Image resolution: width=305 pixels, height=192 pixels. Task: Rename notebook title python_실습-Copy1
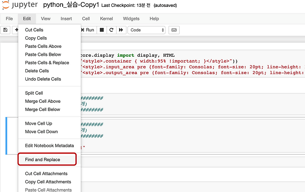coord(71,5)
